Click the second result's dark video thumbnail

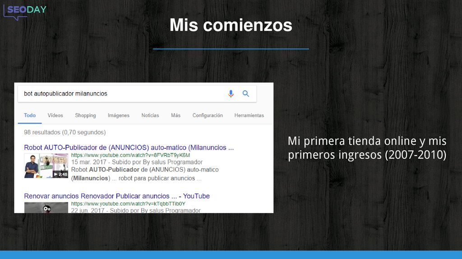pos(46,208)
